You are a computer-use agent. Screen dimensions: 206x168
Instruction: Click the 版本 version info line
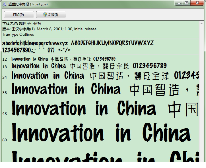(49, 29)
